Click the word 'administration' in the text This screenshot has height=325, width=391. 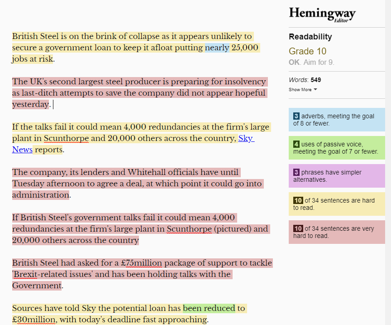(41, 195)
